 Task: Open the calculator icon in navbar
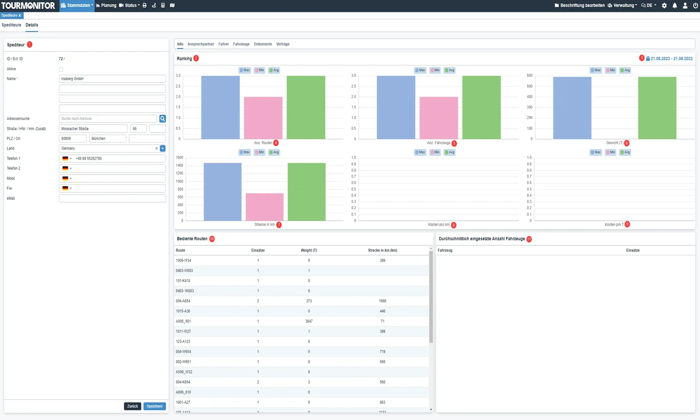coord(163,5)
